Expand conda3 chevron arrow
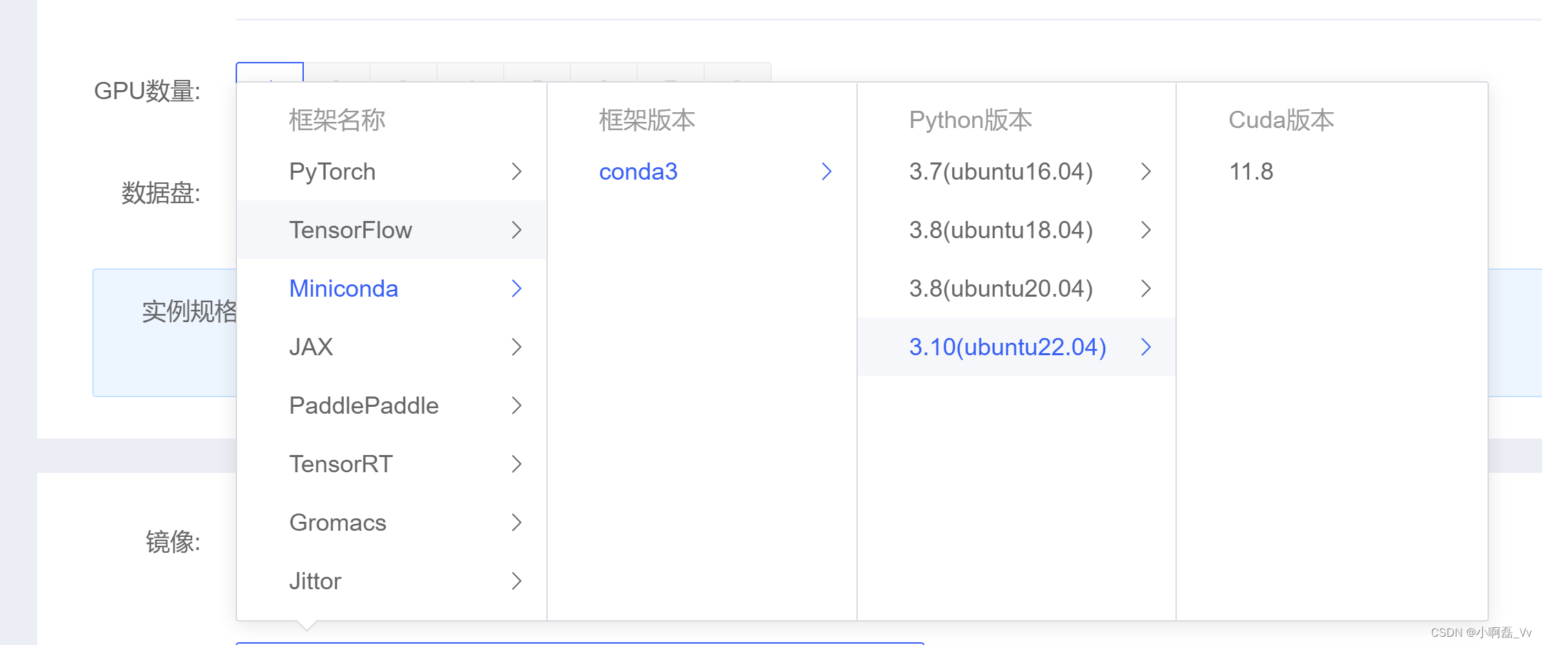This screenshot has width=1542, height=645. tap(827, 171)
